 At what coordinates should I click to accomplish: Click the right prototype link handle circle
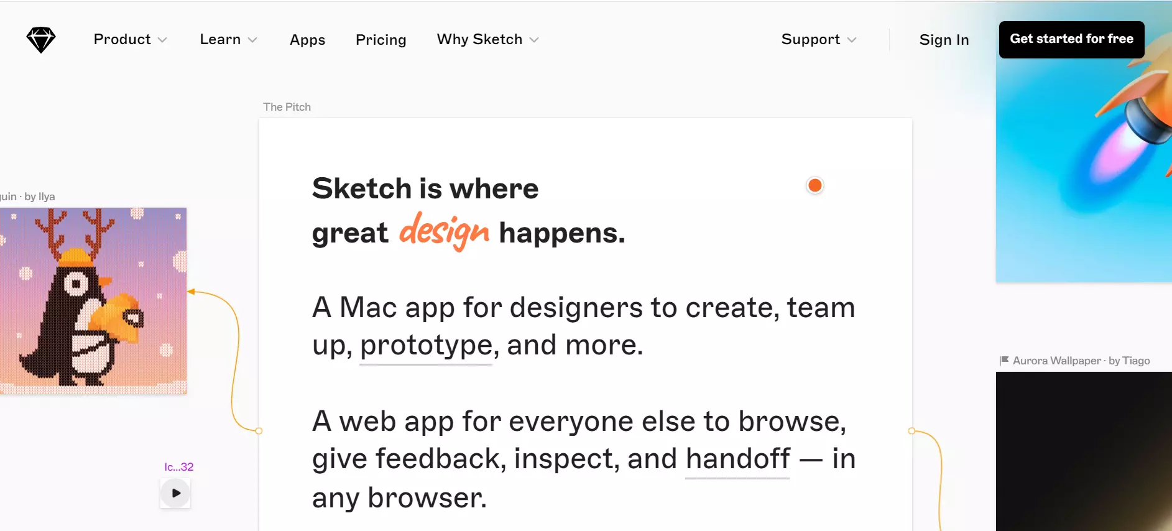[x=911, y=431]
